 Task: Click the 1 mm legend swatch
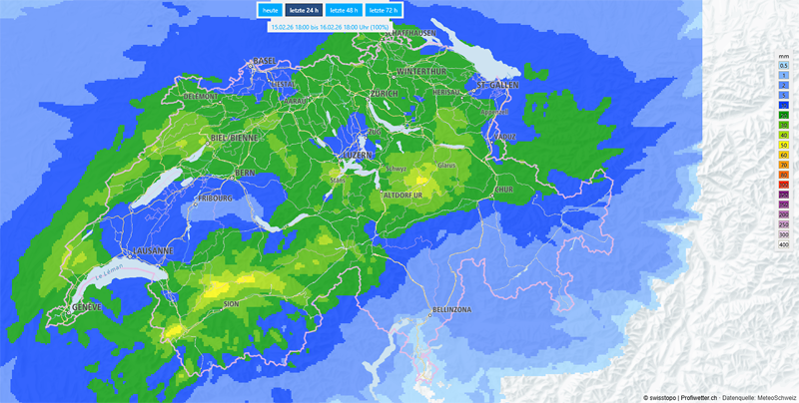pos(784,75)
